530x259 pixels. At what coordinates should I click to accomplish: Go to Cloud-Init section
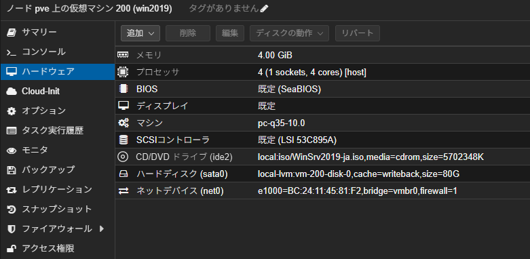click(x=58, y=92)
